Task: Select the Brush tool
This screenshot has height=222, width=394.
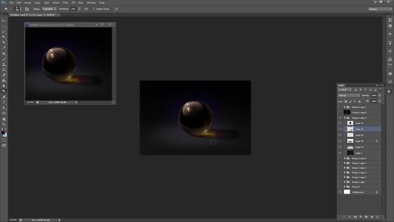Action: pos(4,59)
